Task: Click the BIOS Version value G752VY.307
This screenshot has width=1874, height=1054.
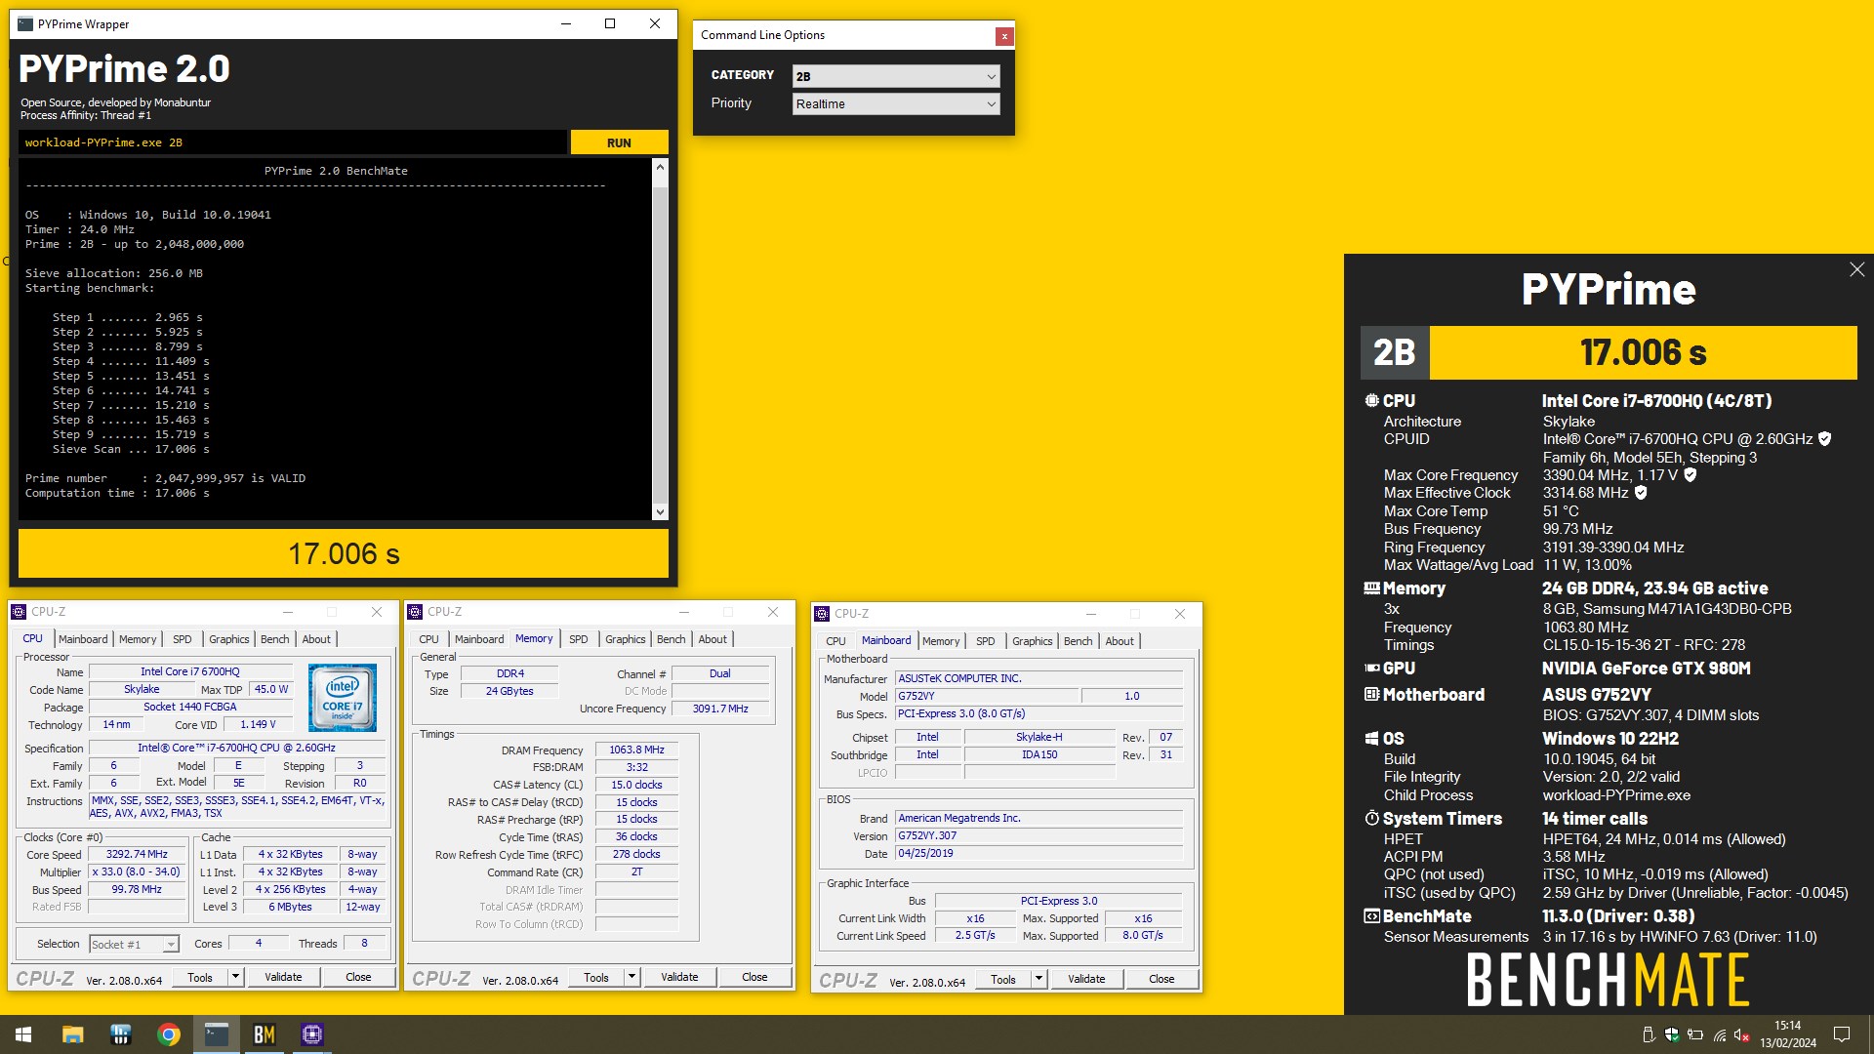Action: (1039, 835)
